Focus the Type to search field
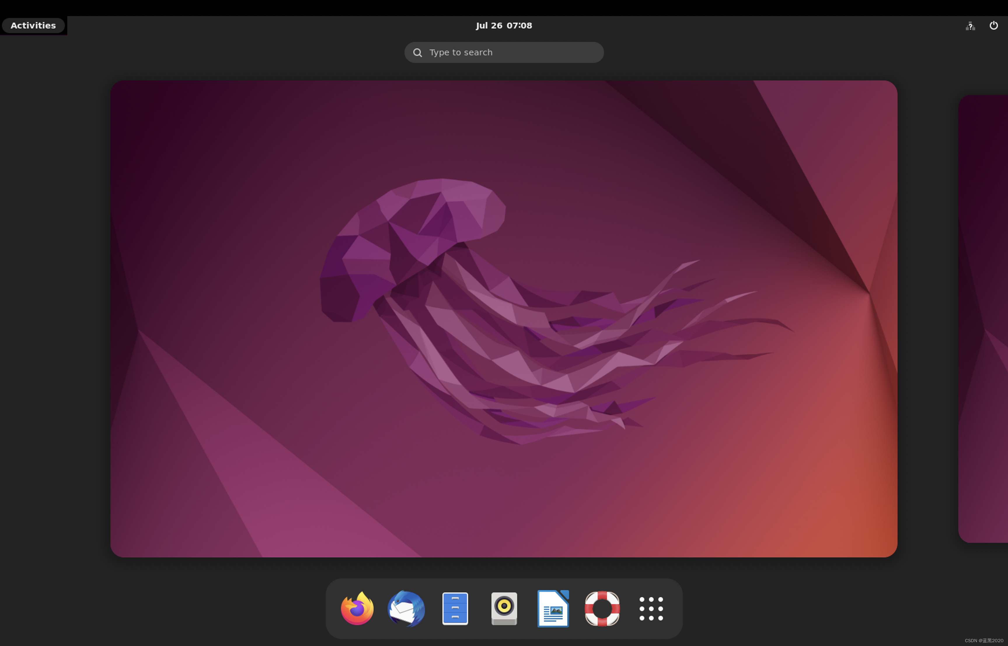Screen dimensions: 1008x646 point(504,53)
